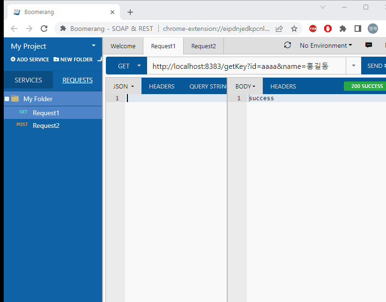Image resolution: width=386 pixels, height=302 pixels.
Task: Go forward with the browser forward arrow
Action: coord(29,29)
